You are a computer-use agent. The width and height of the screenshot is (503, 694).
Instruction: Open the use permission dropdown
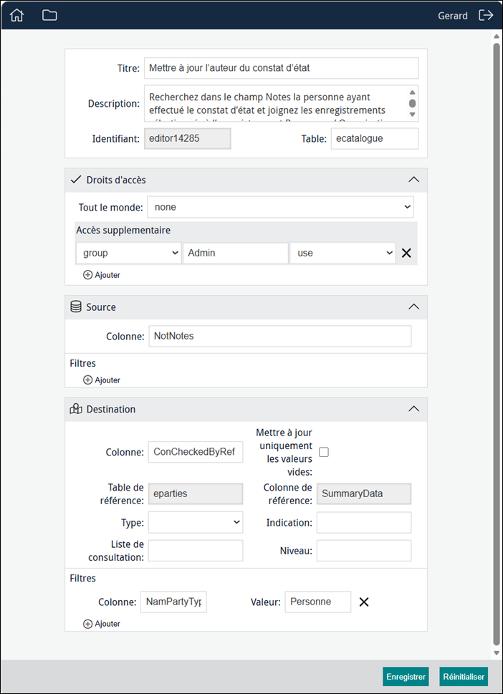point(342,253)
